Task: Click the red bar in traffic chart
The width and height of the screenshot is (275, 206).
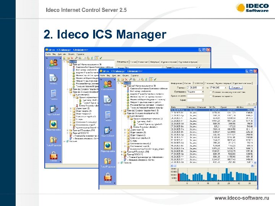Action: pyautogui.click(x=179, y=177)
